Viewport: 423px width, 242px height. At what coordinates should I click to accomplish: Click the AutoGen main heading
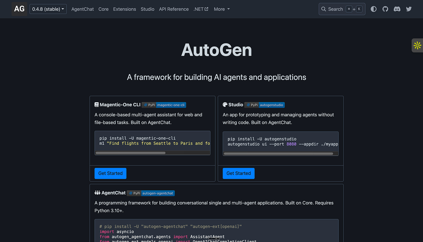pyautogui.click(x=216, y=50)
